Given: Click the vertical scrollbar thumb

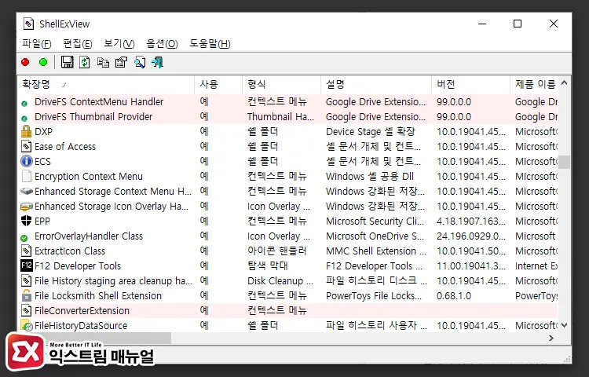Looking at the screenshot, I should (564, 163).
